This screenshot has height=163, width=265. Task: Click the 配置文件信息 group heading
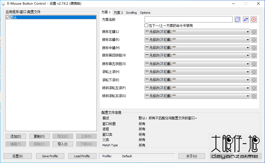pyautogui.click(x=111, y=113)
